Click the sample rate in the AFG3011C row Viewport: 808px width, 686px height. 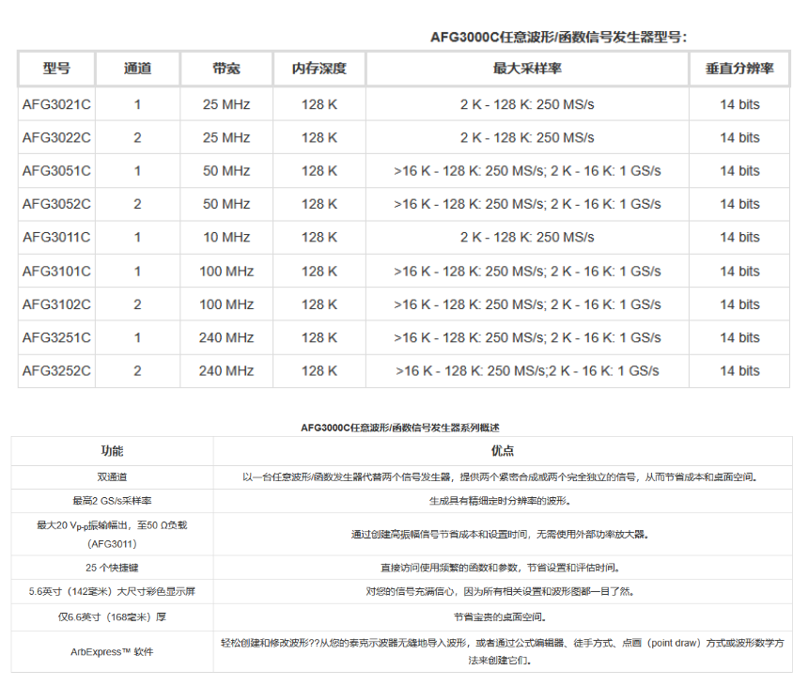point(527,237)
